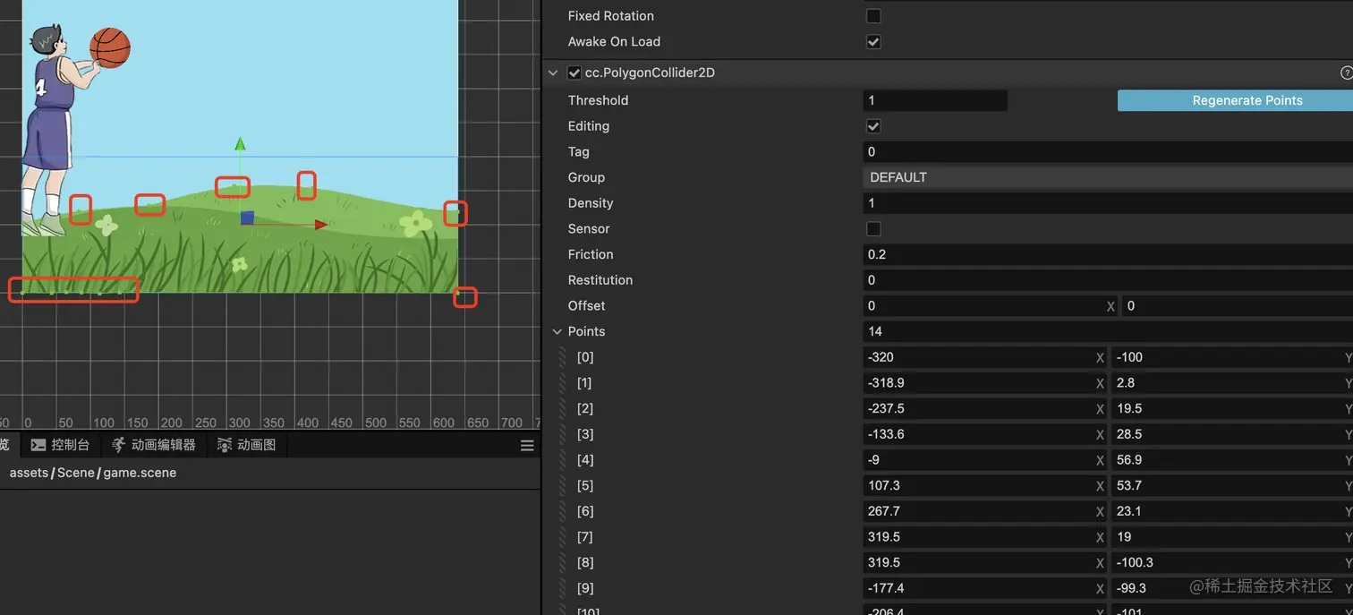Disable the cc.PolygonCollider2D component checkbox
The width and height of the screenshot is (1353, 615).
(574, 73)
